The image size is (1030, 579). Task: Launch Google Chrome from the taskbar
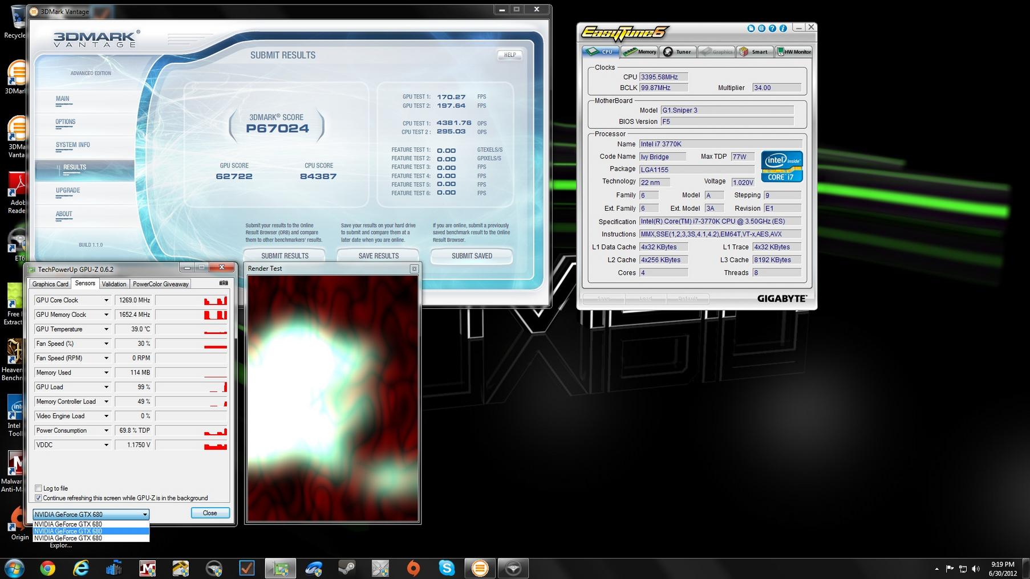tap(47, 568)
